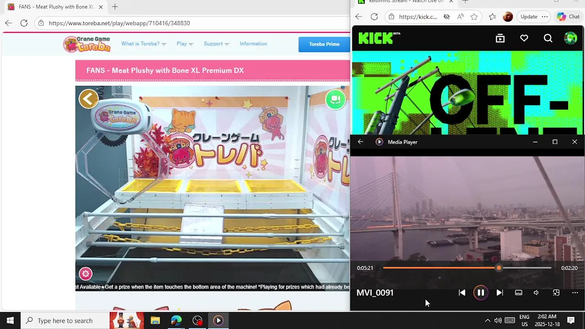
Task: Click the Toreba Prime button
Action: [324, 44]
